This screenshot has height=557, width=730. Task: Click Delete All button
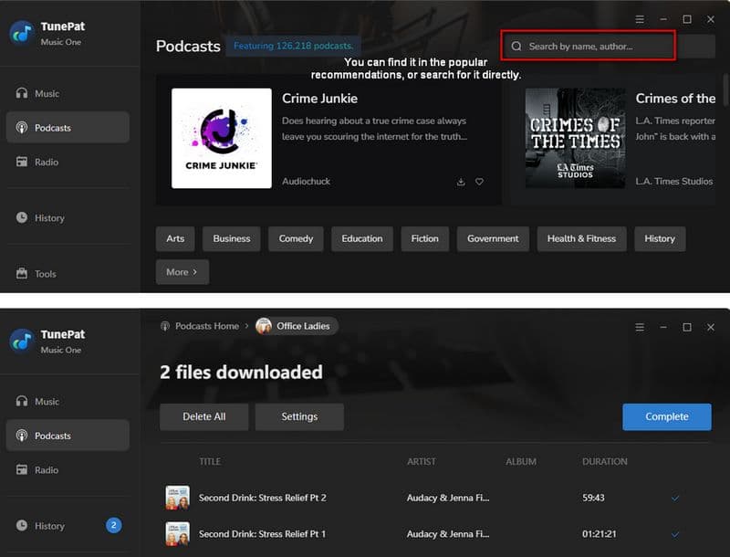(x=203, y=416)
